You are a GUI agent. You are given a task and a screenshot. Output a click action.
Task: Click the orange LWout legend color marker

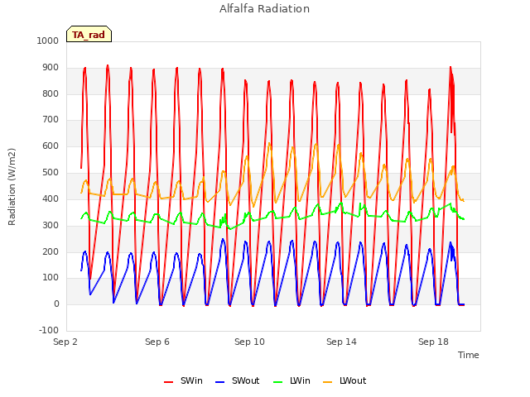coord(328,382)
